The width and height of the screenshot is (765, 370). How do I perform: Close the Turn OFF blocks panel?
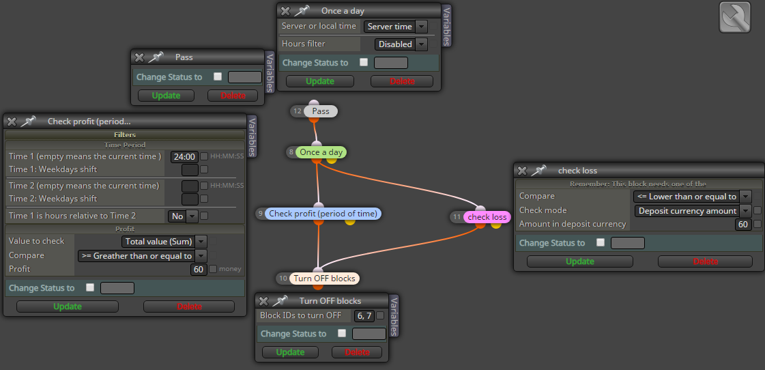(x=263, y=300)
